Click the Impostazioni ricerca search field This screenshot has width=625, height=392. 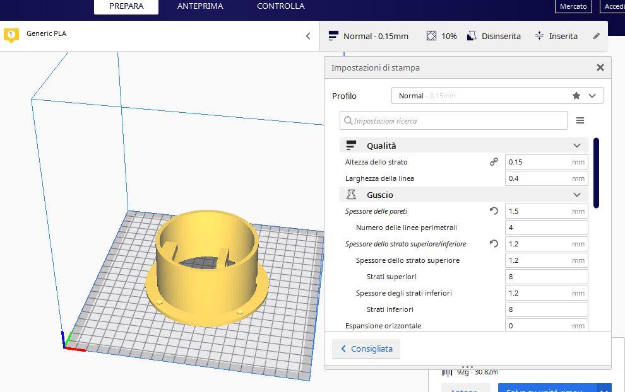pyautogui.click(x=453, y=120)
